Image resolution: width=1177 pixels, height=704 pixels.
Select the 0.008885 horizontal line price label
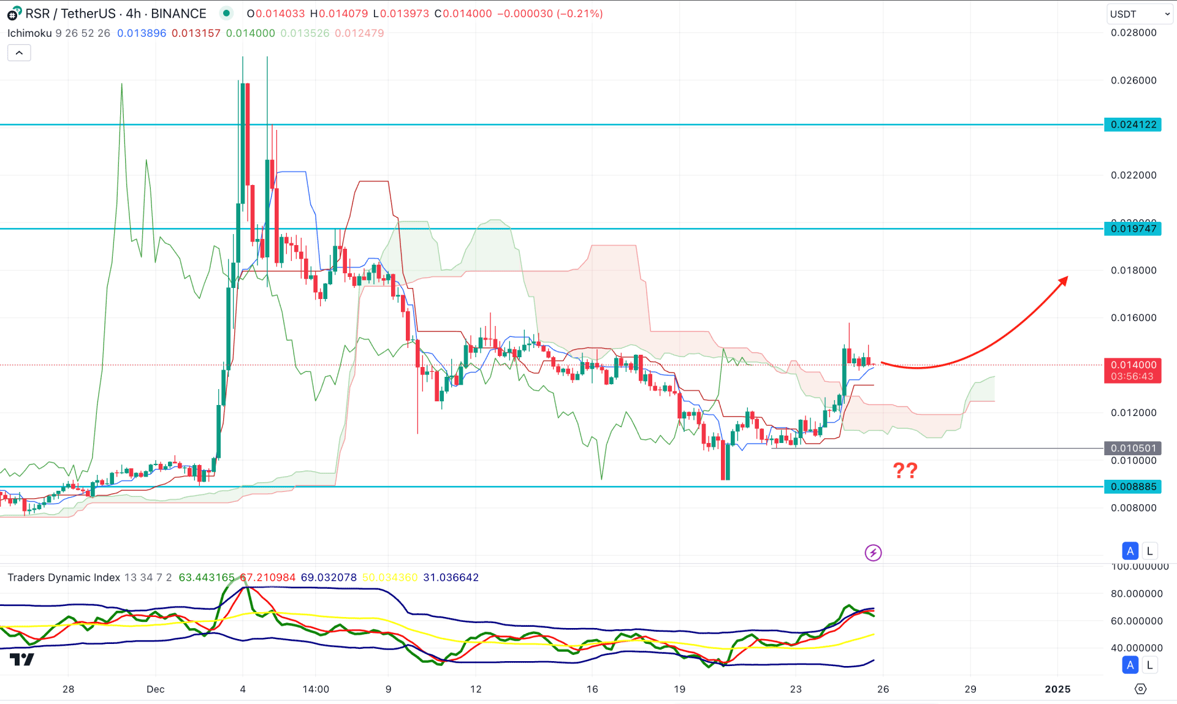tap(1133, 486)
